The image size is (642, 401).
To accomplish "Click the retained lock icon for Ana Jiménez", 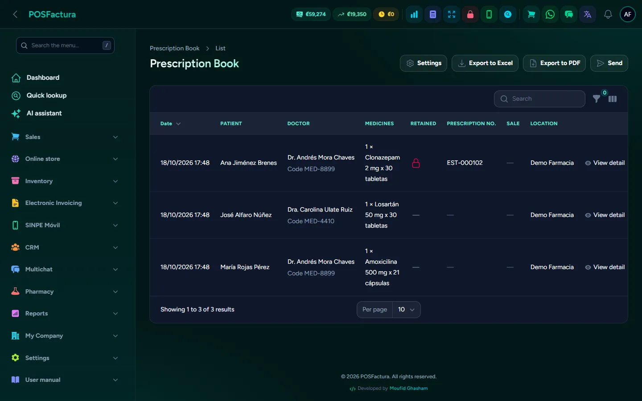I will click(x=416, y=163).
